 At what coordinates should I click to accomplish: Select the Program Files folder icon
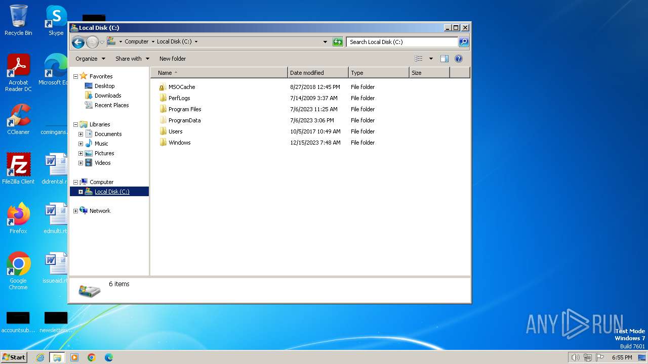163,109
